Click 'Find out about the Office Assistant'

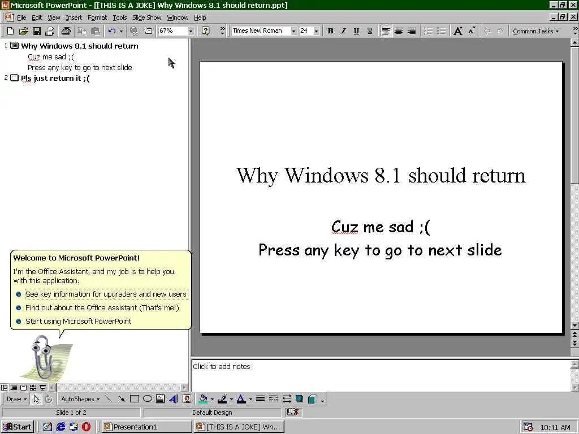(102, 307)
